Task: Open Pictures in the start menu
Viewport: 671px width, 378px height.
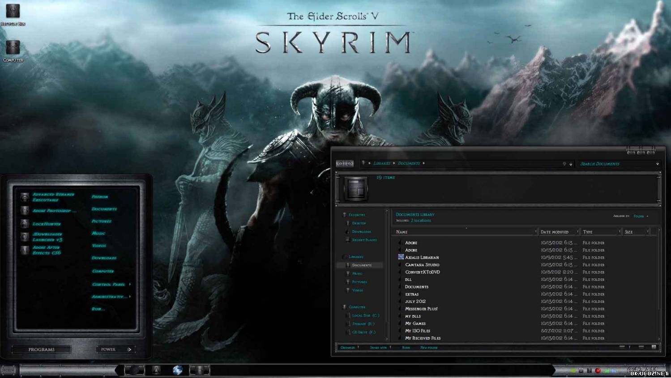Action: [x=102, y=221]
